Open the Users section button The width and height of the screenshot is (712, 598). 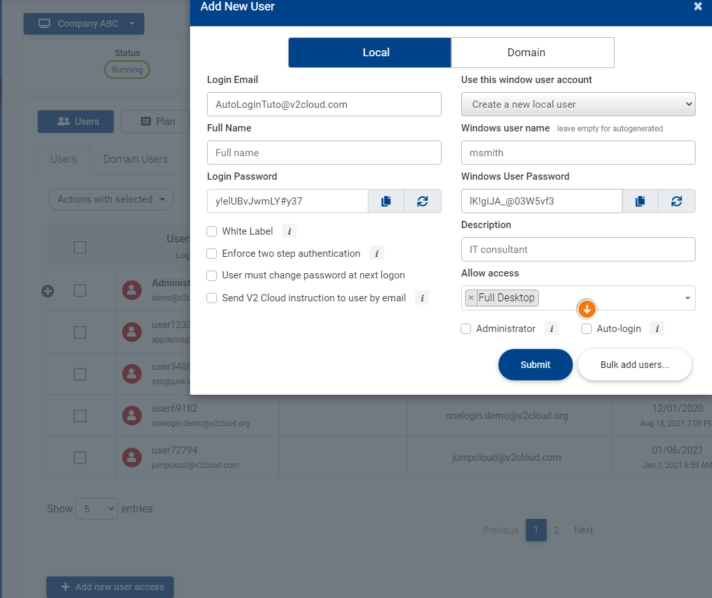pos(76,122)
